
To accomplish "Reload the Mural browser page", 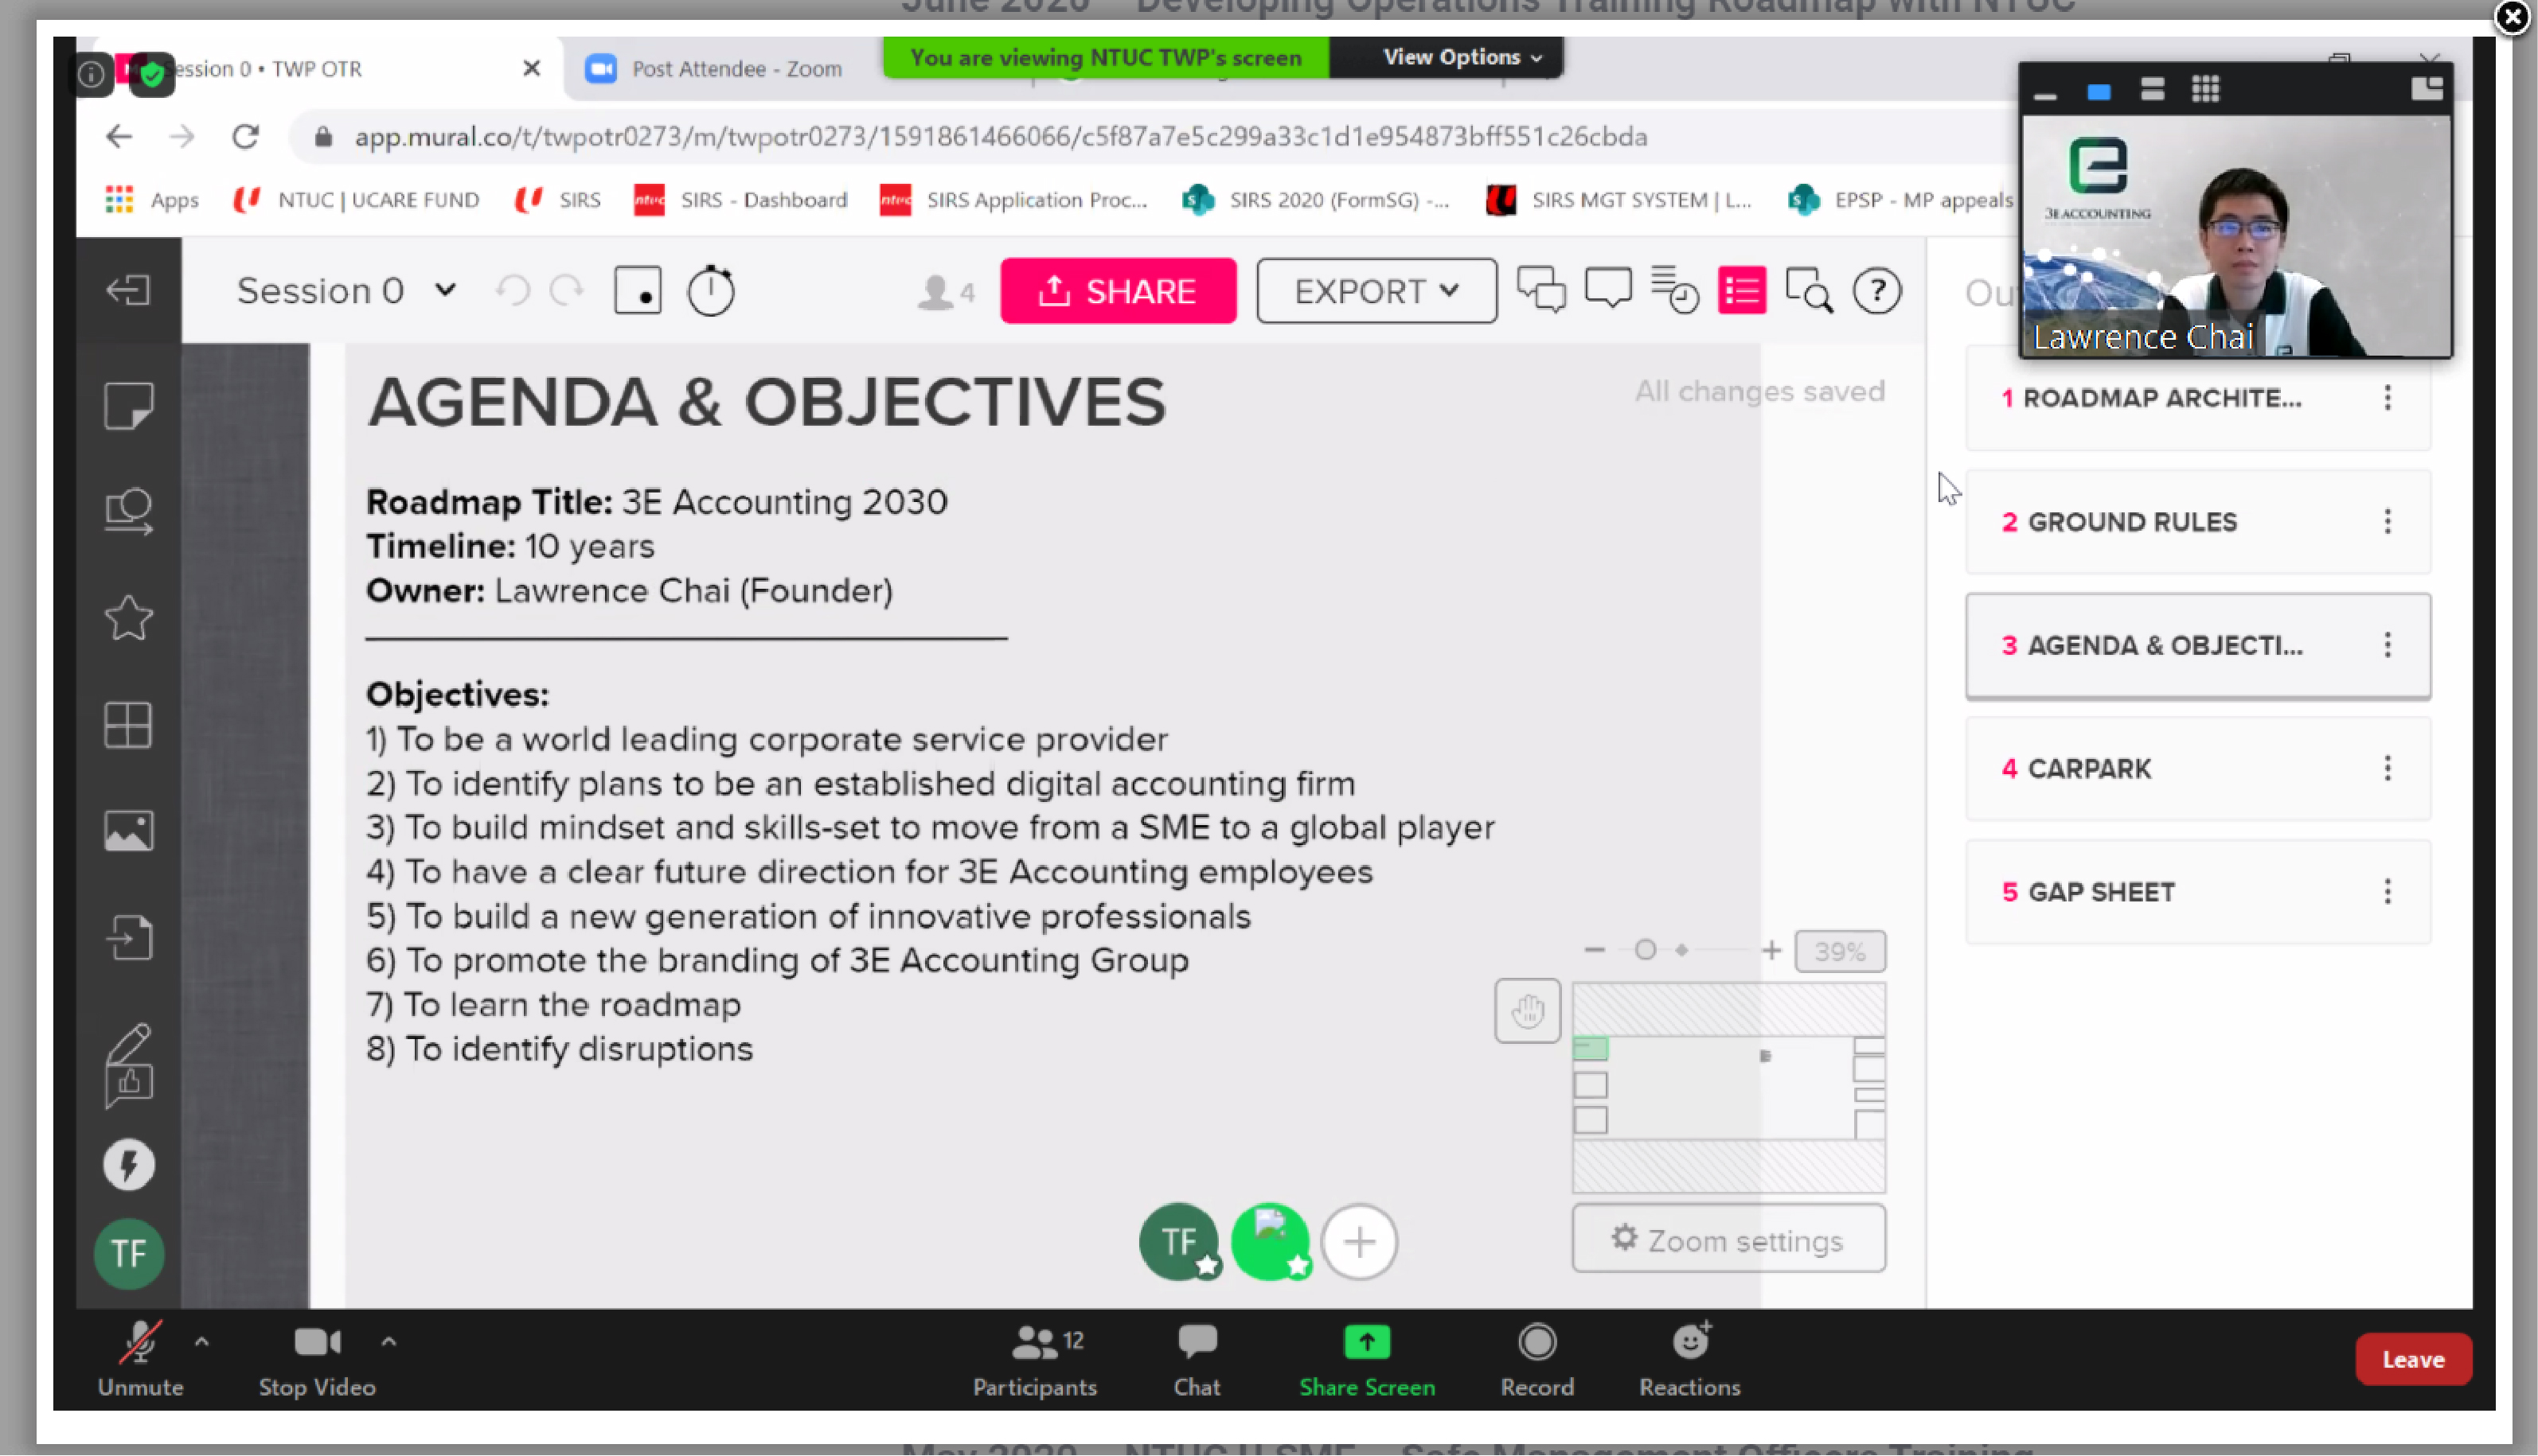I will 246,136.
